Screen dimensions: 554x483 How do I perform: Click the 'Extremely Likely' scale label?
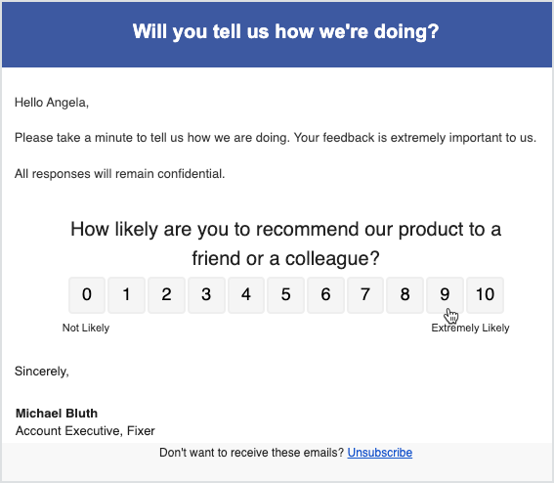point(470,328)
